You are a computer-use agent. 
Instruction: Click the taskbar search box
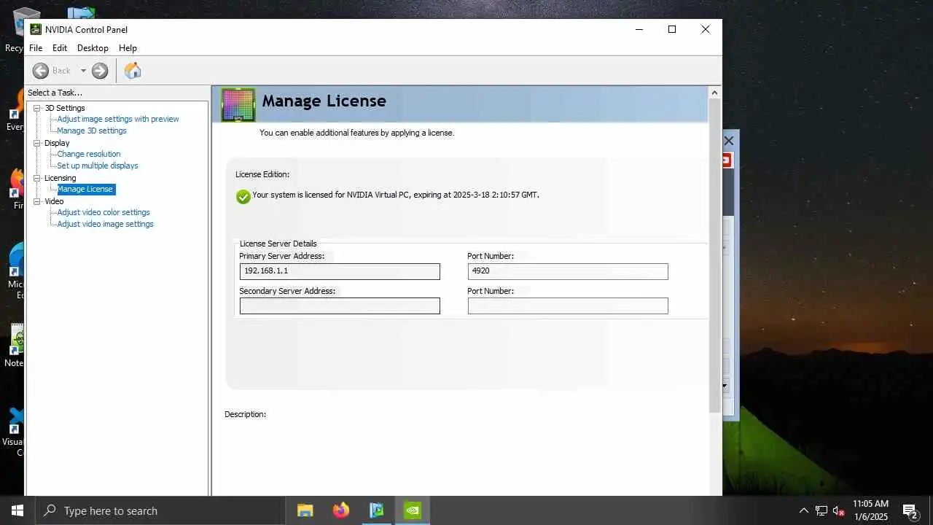click(x=160, y=510)
